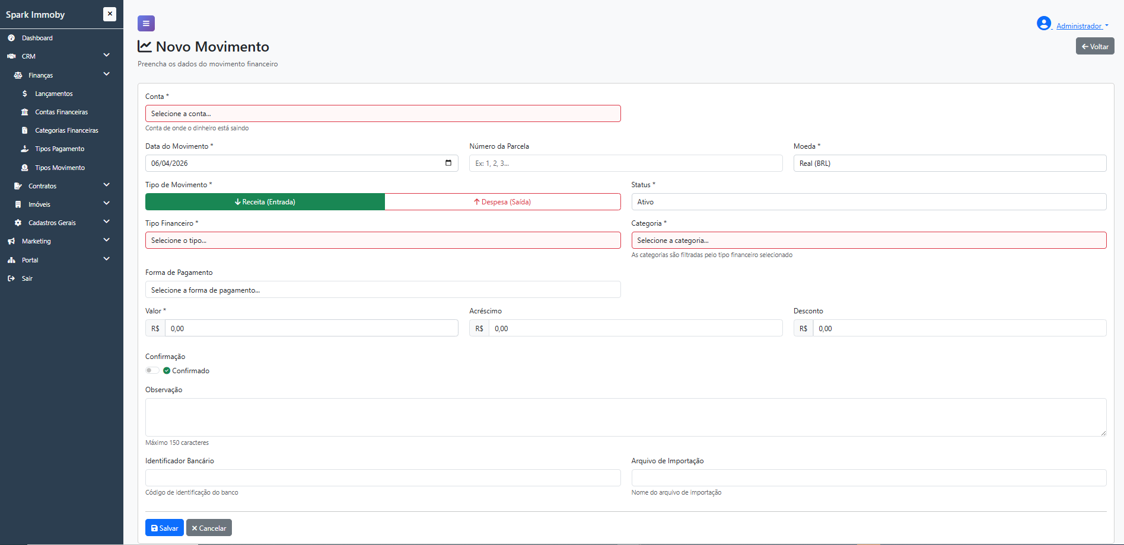Screen dimensions: 1124x545
Task: Click the document icon for Categorias Financeiras
Action: pyautogui.click(x=24, y=130)
